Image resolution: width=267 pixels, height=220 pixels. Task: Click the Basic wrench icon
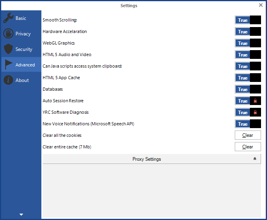pos(8,18)
